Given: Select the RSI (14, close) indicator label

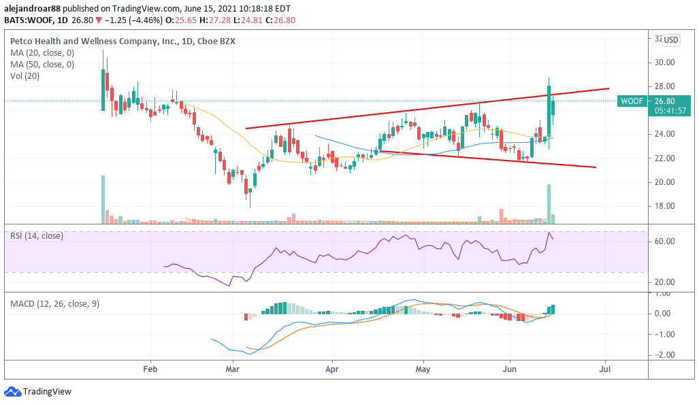Looking at the screenshot, I should [37, 236].
